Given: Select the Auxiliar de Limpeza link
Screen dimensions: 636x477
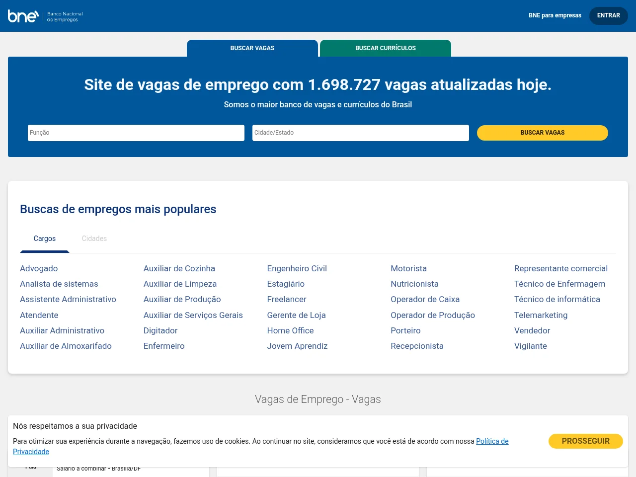Looking at the screenshot, I should (x=180, y=284).
